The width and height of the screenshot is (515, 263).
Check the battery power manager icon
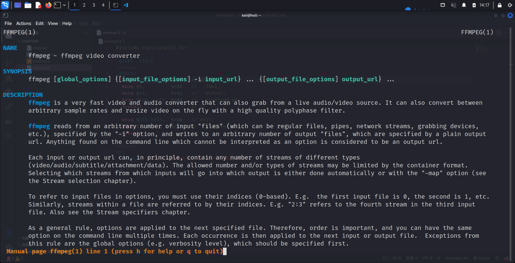click(x=474, y=5)
